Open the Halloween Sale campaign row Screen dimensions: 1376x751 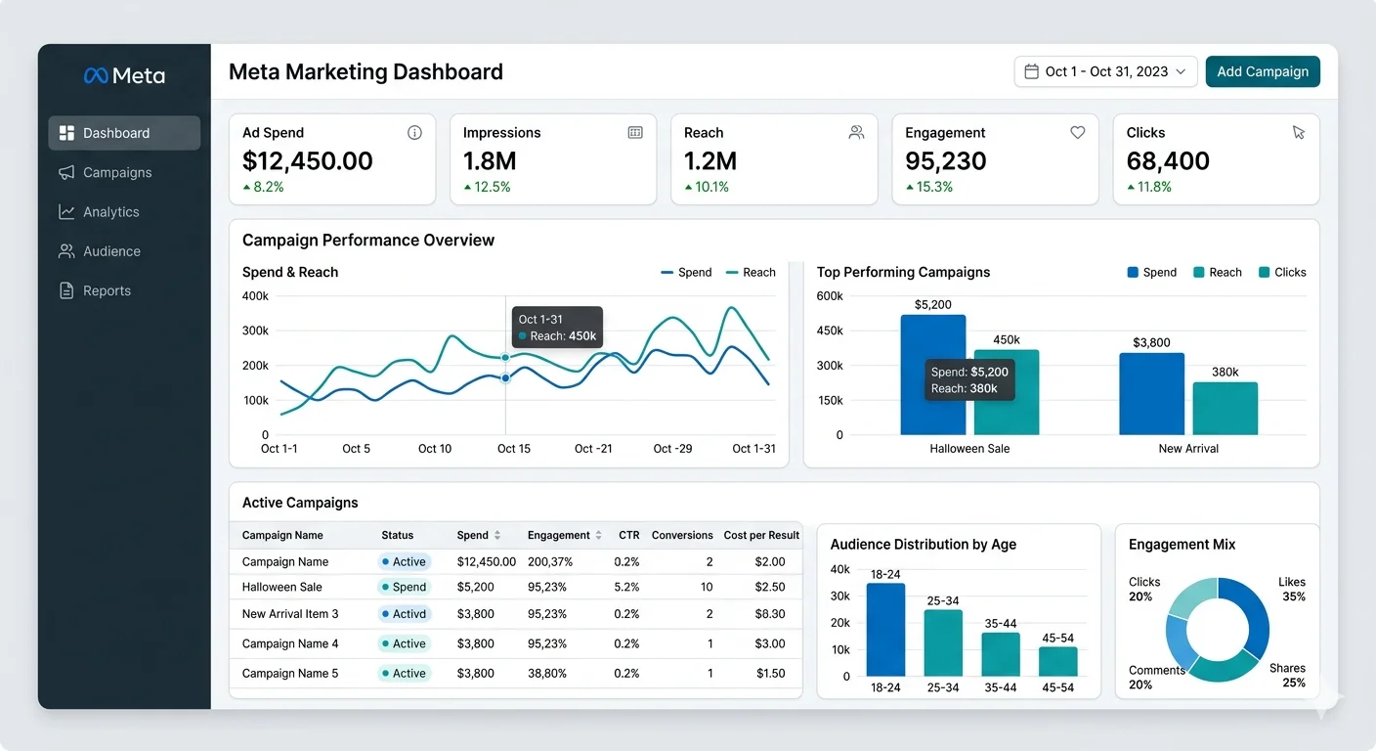pos(282,588)
